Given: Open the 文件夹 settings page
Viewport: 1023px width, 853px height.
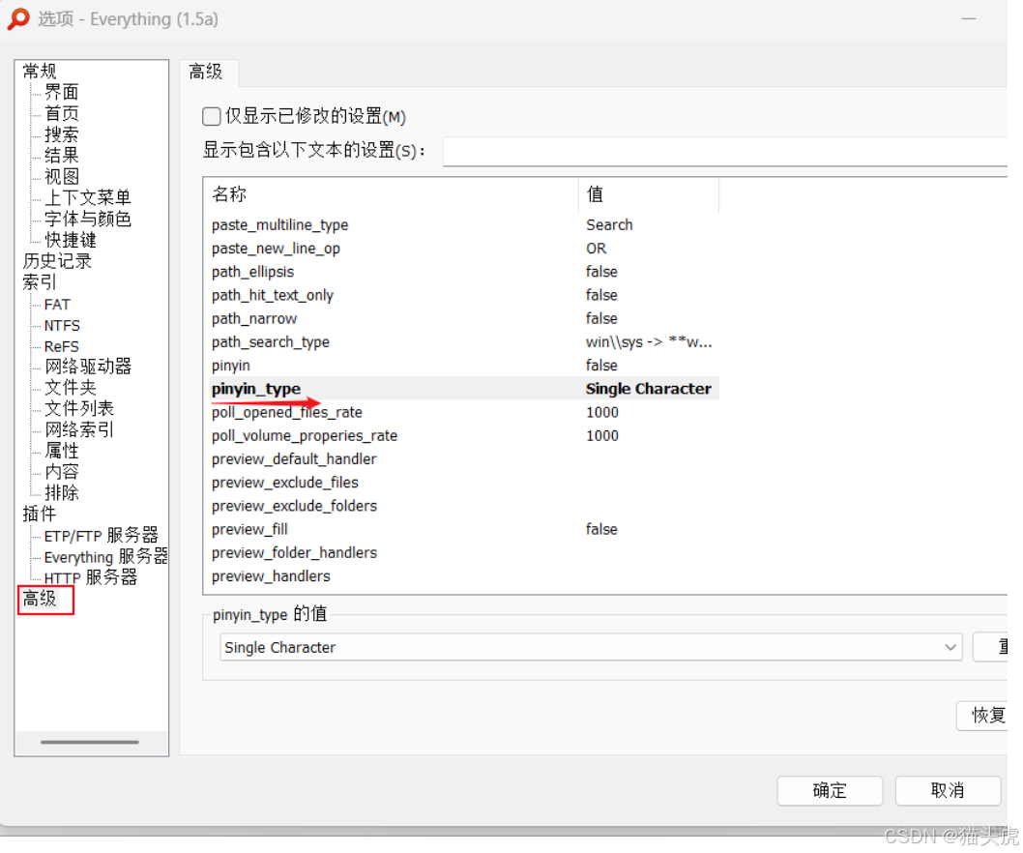Looking at the screenshot, I should (x=71, y=388).
